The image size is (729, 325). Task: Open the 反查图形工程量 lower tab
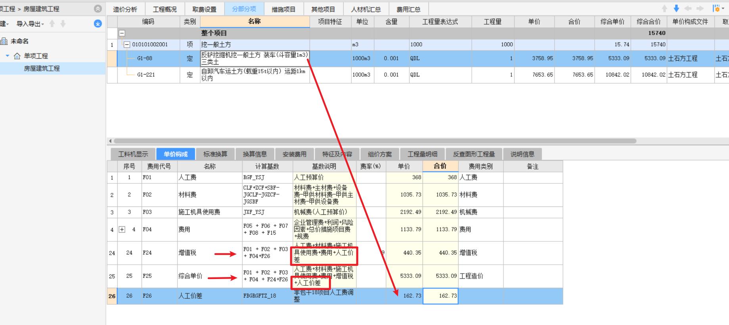tap(474, 154)
